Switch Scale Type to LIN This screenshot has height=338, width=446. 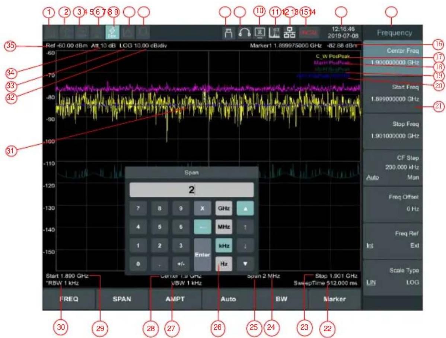pyautogui.click(x=371, y=283)
